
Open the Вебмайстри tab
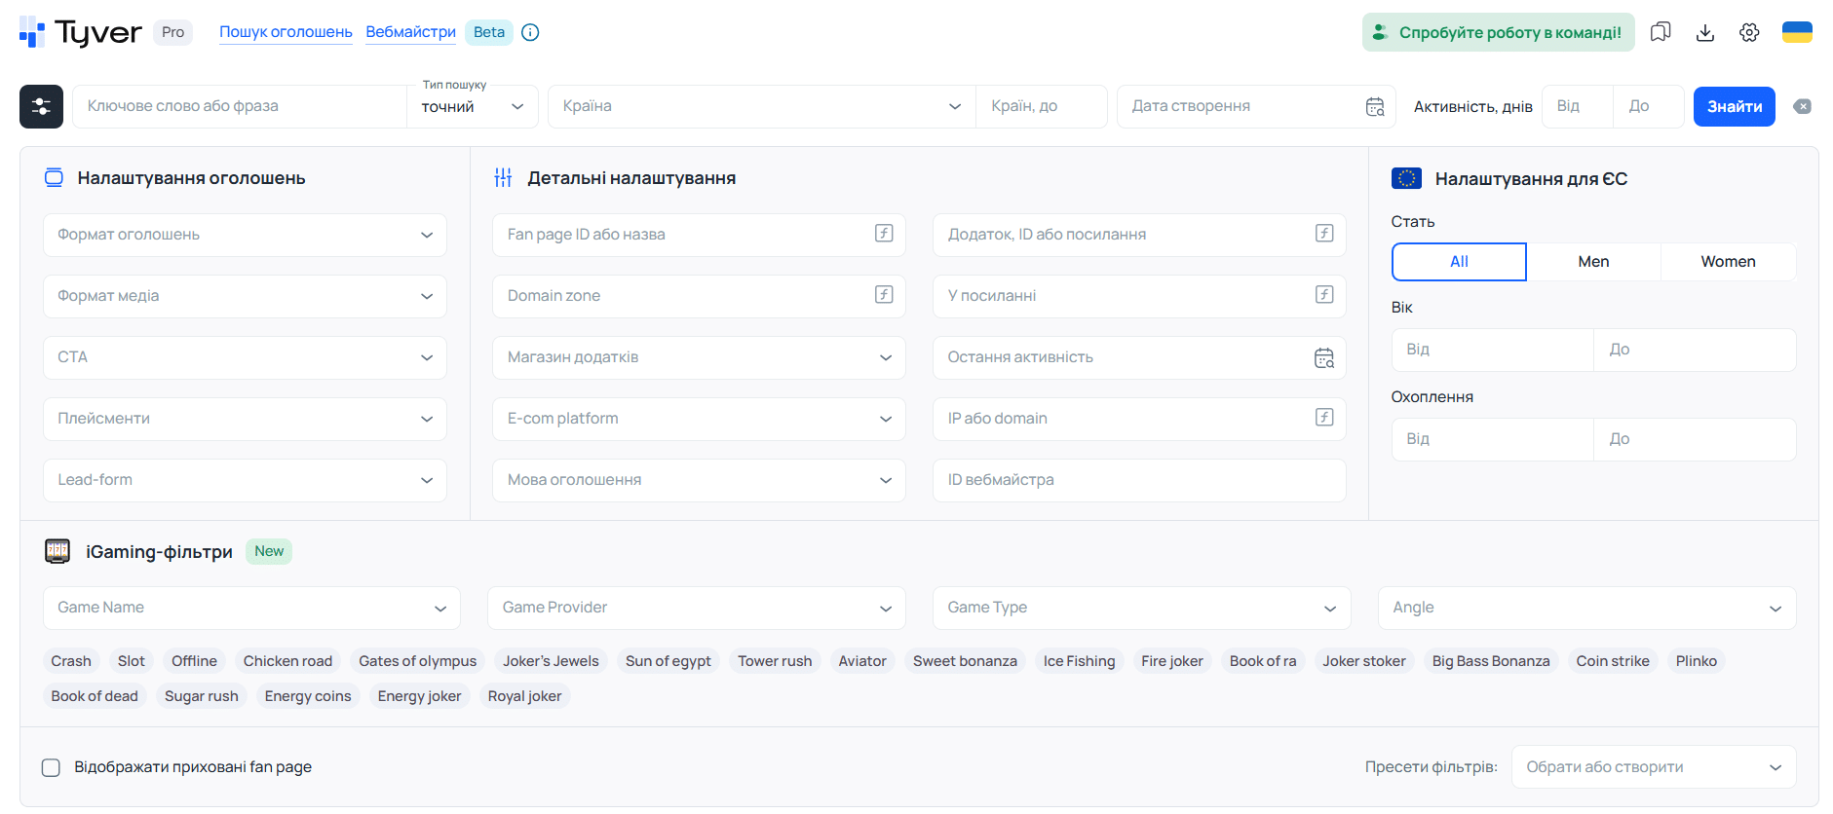[410, 32]
